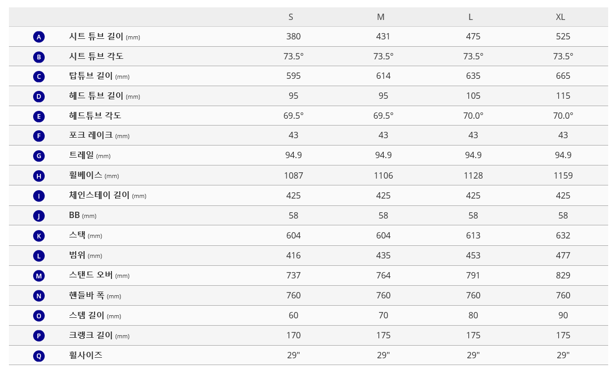
Task: Select the K circle icon for stack
Action: pos(39,236)
